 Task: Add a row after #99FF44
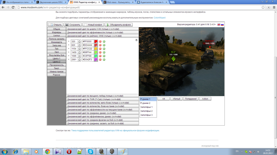pyautogui.click(x=104, y=52)
